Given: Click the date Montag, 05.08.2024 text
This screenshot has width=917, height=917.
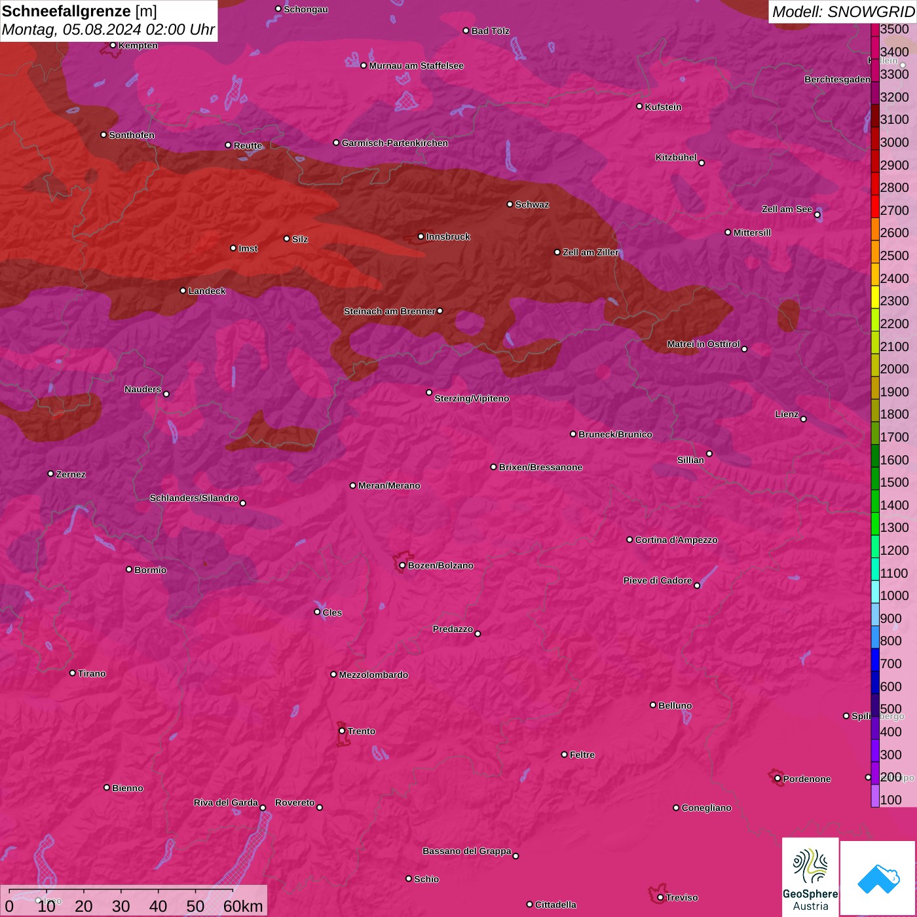Looking at the screenshot, I should coord(108,29).
